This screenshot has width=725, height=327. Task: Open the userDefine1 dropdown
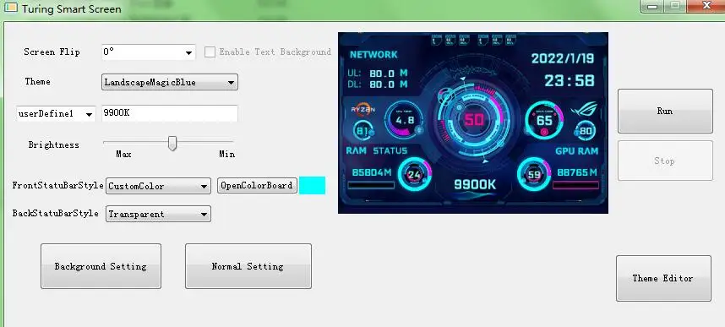click(x=56, y=114)
